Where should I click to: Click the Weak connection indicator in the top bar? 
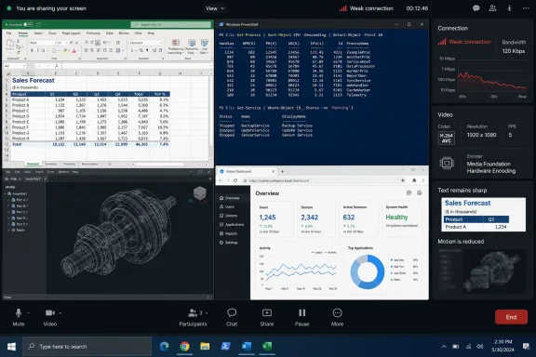coord(366,8)
